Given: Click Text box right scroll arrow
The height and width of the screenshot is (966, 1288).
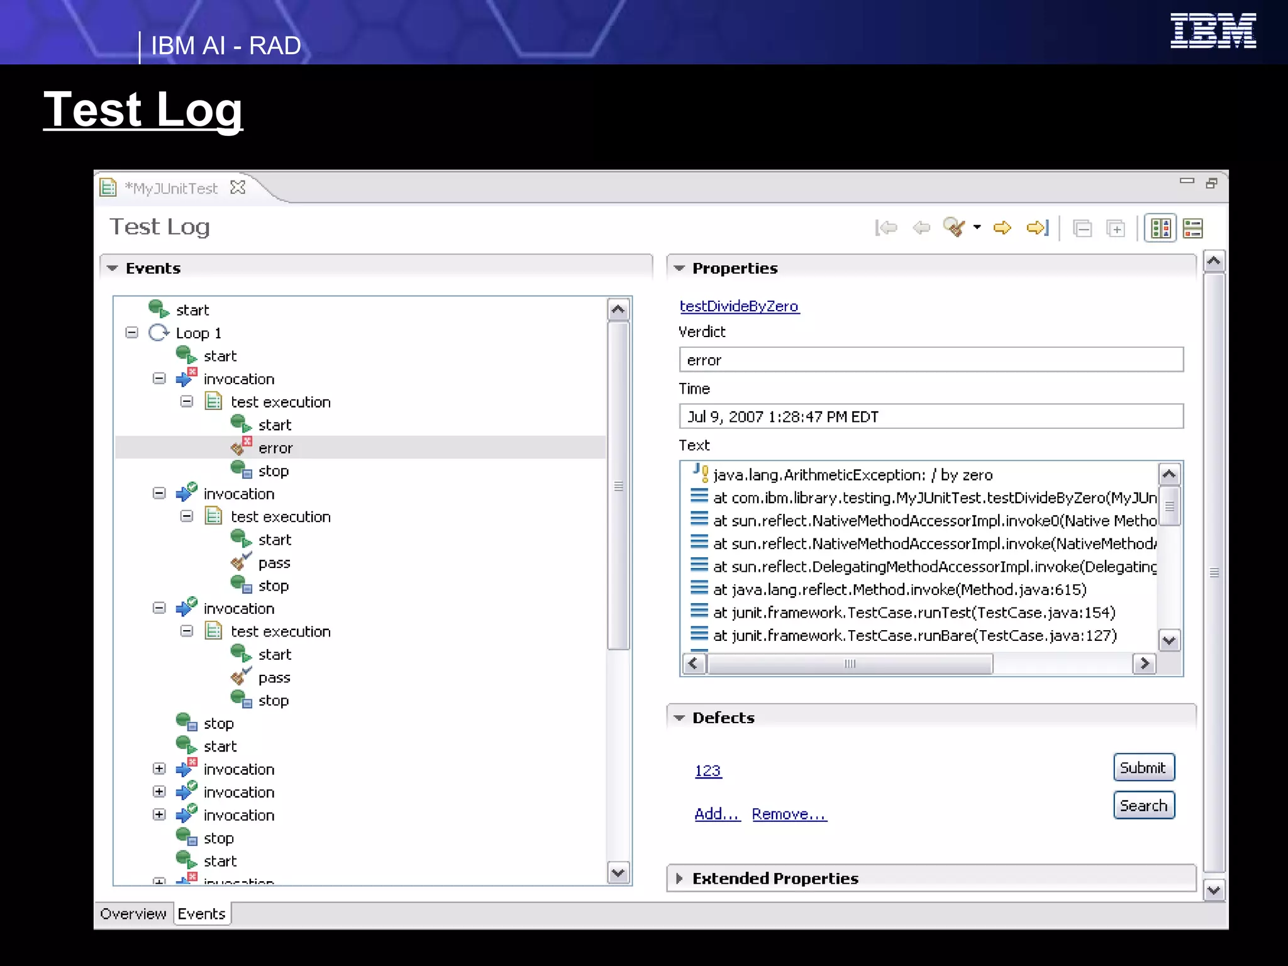Looking at the screenshot, I should point(1144,663).
